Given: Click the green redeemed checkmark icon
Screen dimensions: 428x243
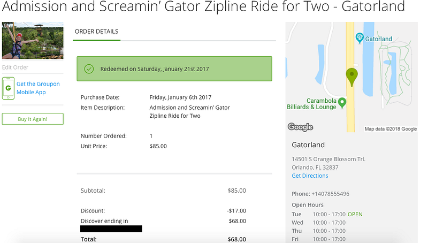Looking at the screenshot, I should tap(89, 69).
